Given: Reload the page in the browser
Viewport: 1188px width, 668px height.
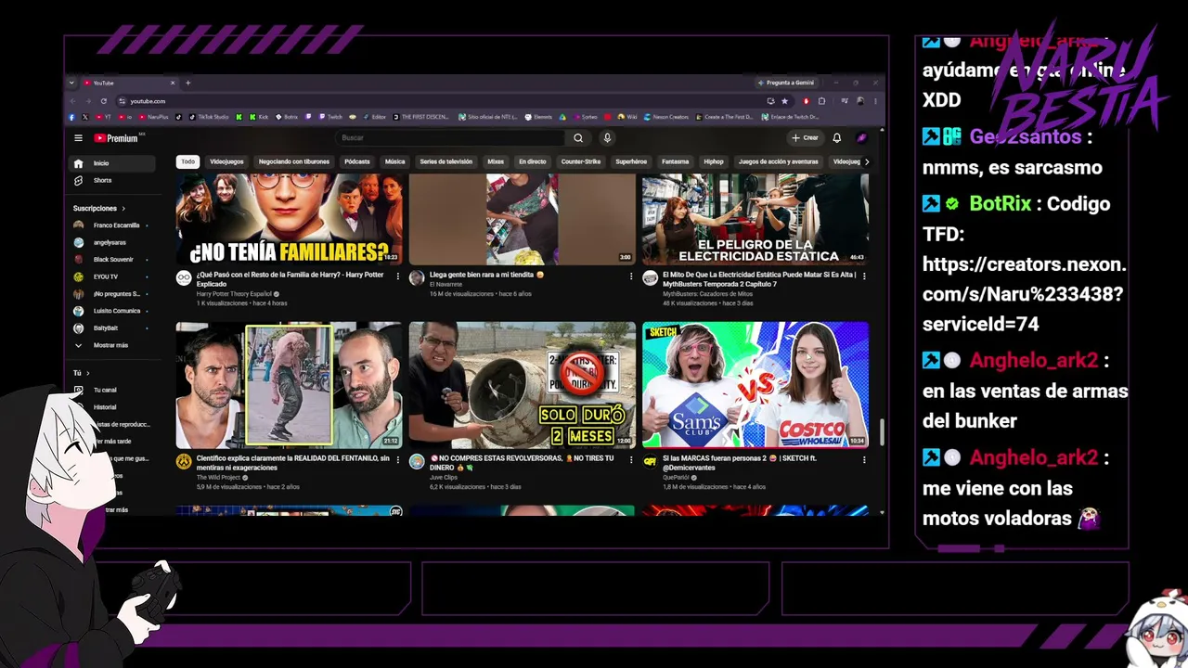Looking at the screenshot, I should [104, 101].
